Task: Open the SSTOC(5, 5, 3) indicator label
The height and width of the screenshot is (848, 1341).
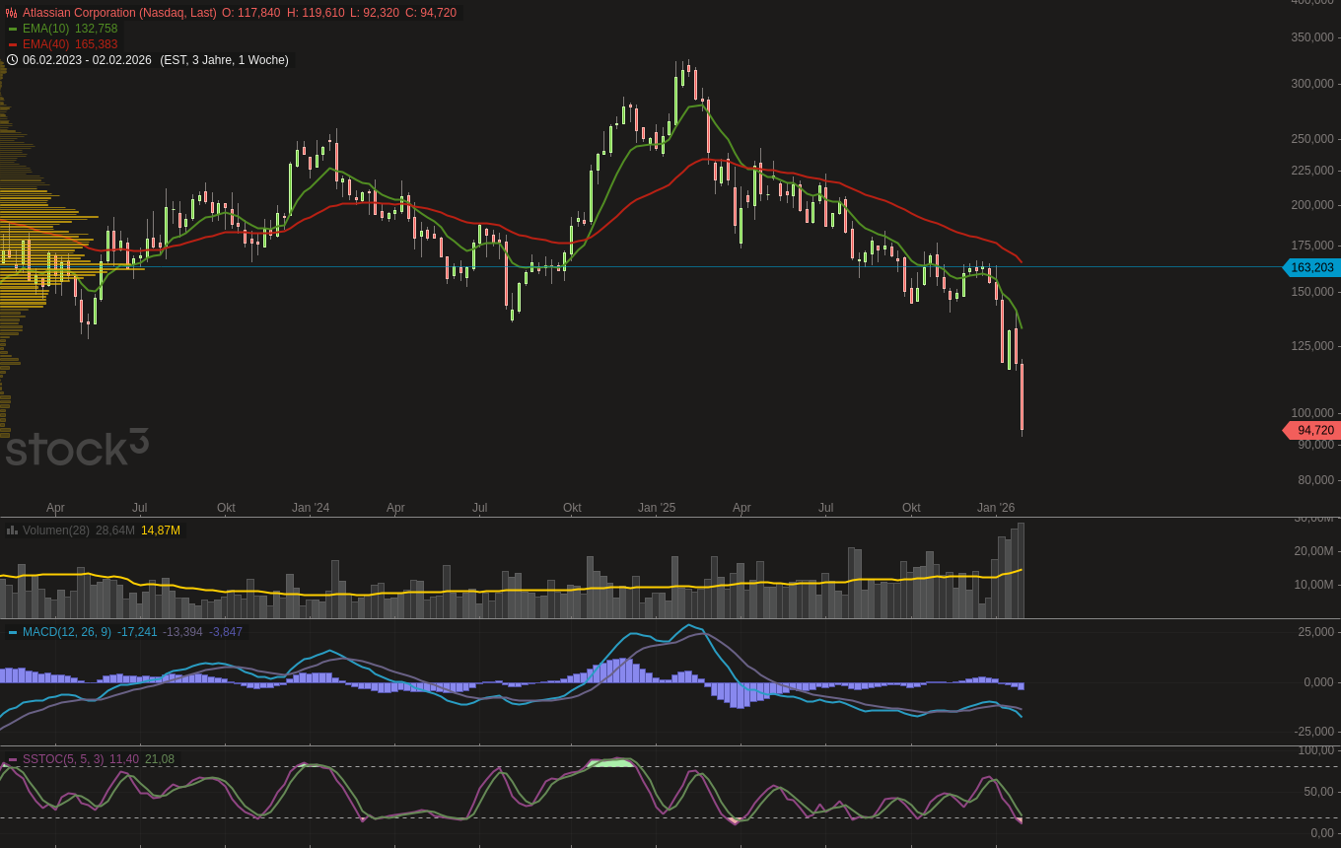Action: (62, 759)
